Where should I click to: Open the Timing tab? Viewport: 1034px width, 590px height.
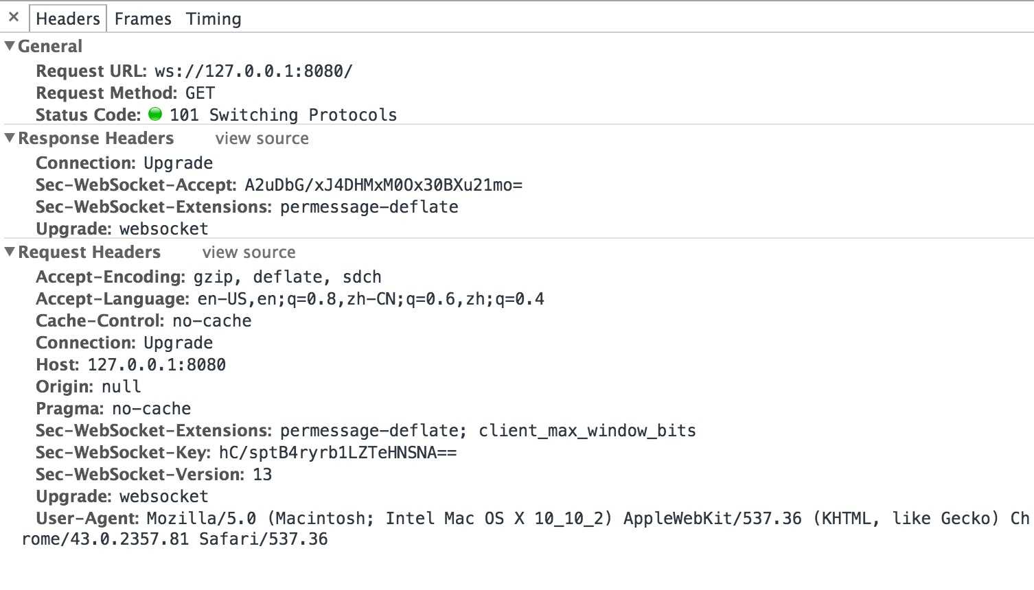click(x=214, y=19)
